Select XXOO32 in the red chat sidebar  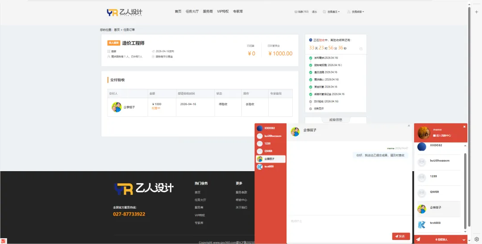(270, 128)
